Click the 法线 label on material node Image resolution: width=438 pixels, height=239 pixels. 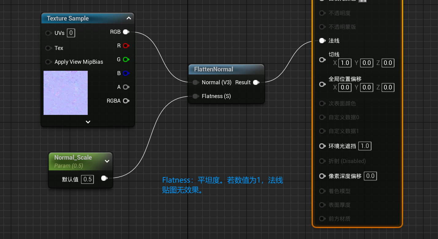[334, 40]
